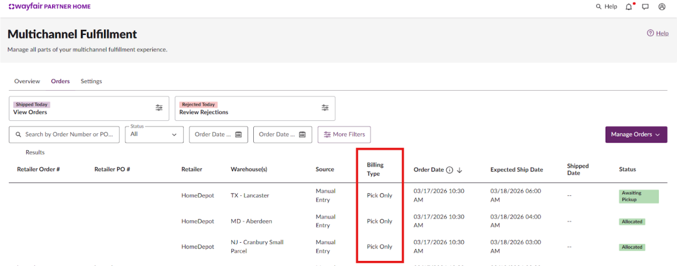This screenshot has width=677, height=266.
Task: Click the filter sliders icon on Shipped Today
Action: tap(159, 108)
